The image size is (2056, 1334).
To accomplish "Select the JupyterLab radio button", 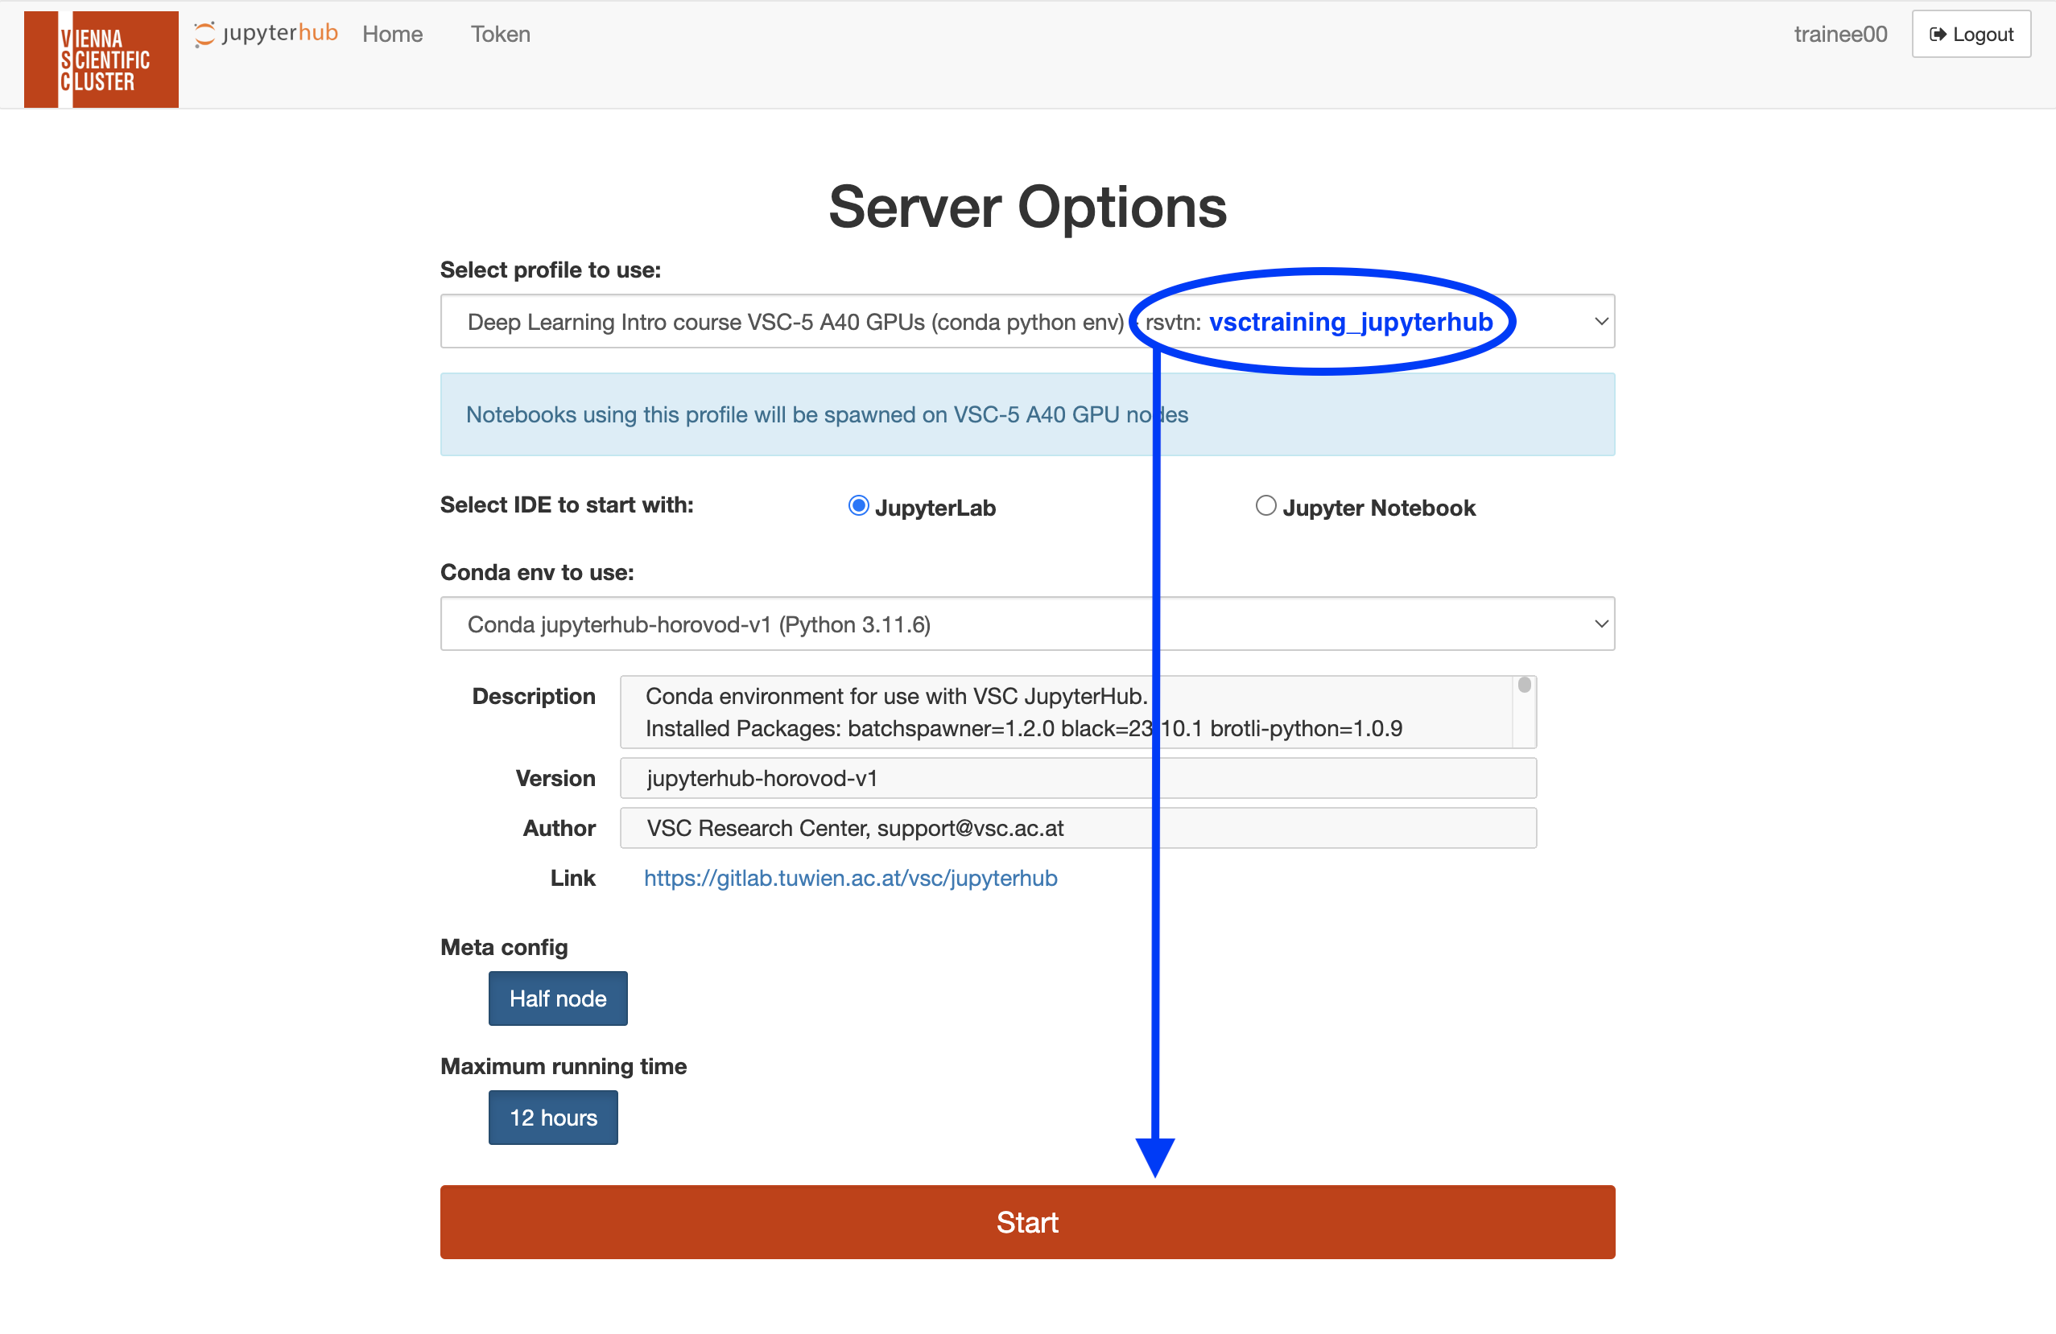I will [858, 506].
